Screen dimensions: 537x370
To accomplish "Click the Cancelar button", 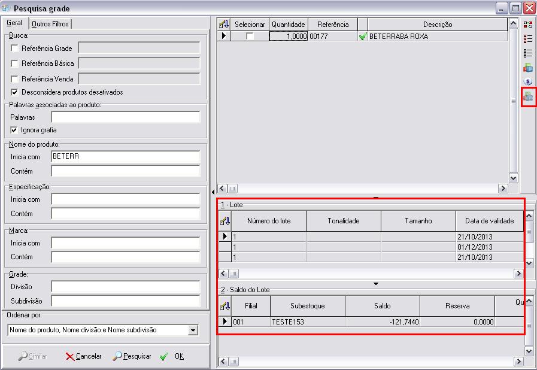I will coord(83,356).
